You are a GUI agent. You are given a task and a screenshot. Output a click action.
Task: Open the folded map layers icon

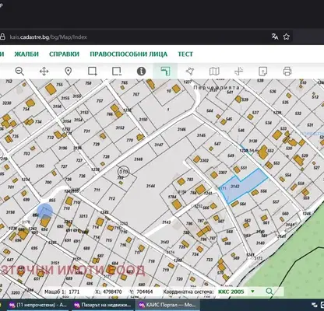pyautogui.click(x=214, y=71)
